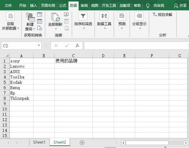Click the Sort and Filter funnel icon
Screen dimensions: 189x148
[x=83, y=16]
